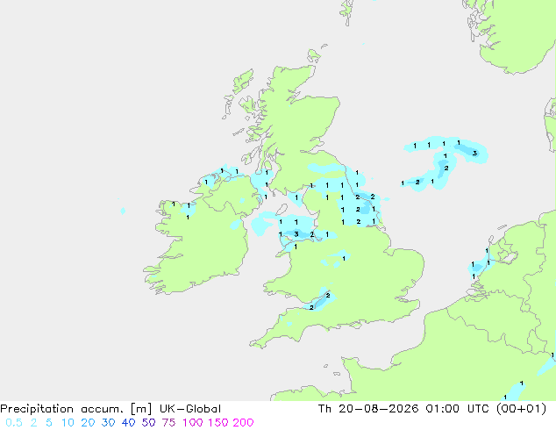Select the 150 legend value

218,423
